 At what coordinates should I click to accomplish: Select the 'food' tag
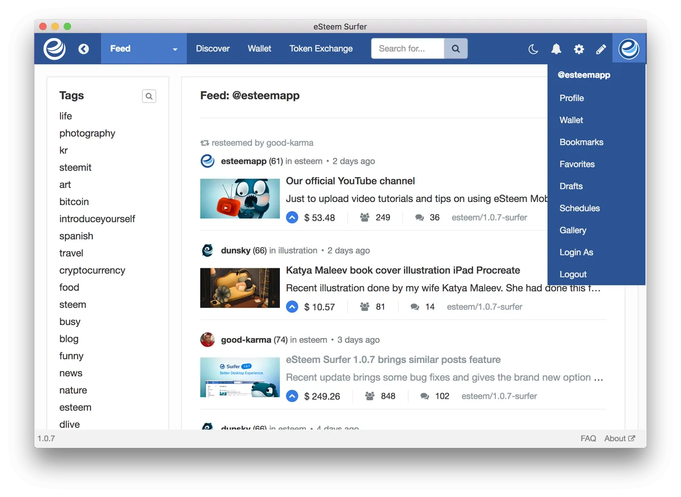click(x=69, y=287)
